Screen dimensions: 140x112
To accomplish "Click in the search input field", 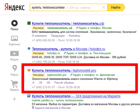I will (68, 7).
